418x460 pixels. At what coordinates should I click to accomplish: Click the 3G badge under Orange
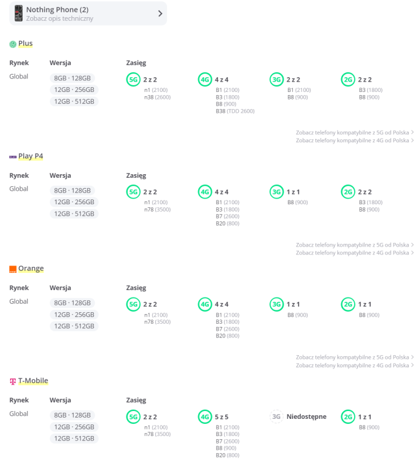tap(277, 304)
